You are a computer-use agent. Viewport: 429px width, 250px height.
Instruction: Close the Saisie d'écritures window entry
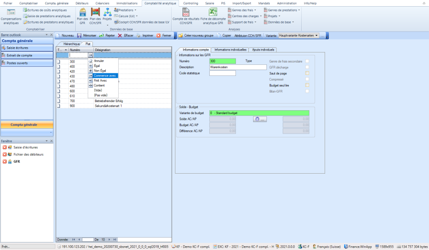pyautogui.click(x=4, y=147)
